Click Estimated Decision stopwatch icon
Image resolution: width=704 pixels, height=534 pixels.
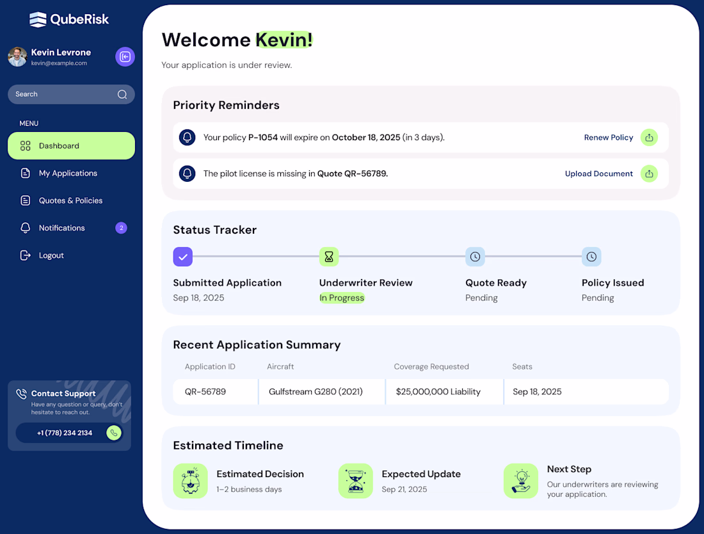(190, 481)
